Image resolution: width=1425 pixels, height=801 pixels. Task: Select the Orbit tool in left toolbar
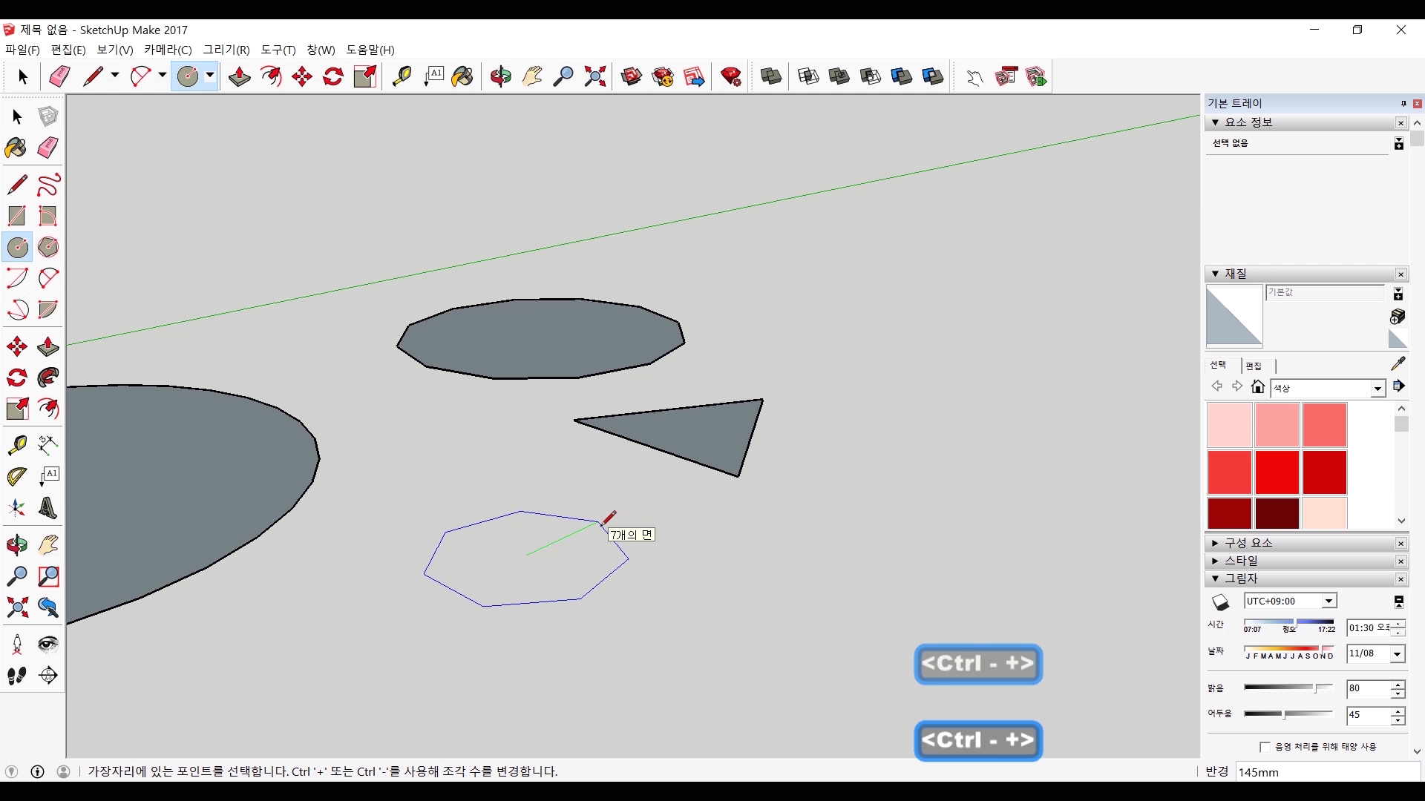click(x=16, y=545)
